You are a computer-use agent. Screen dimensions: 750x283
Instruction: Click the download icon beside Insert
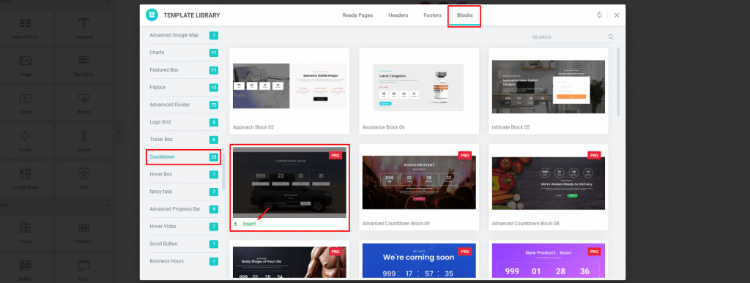click(235, 224)
